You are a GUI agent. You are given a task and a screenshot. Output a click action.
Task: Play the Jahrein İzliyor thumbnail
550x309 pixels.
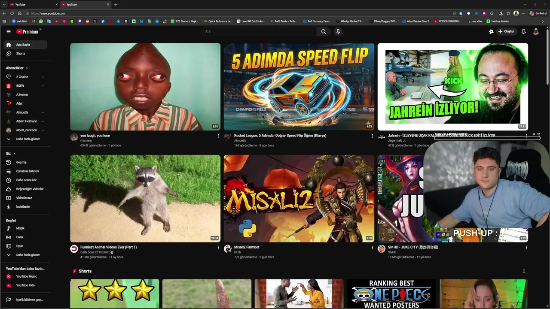pos(452,87)
